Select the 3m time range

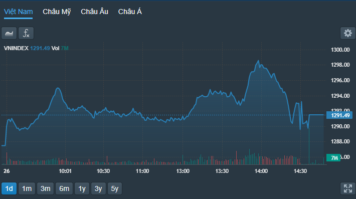click(46, 188)
